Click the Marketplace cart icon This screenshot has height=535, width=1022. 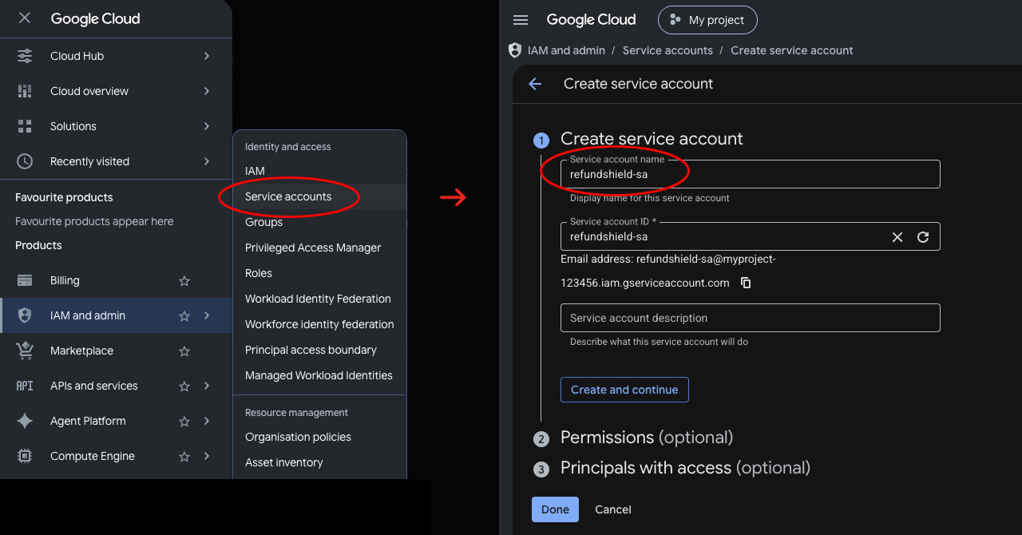(25, 351)
